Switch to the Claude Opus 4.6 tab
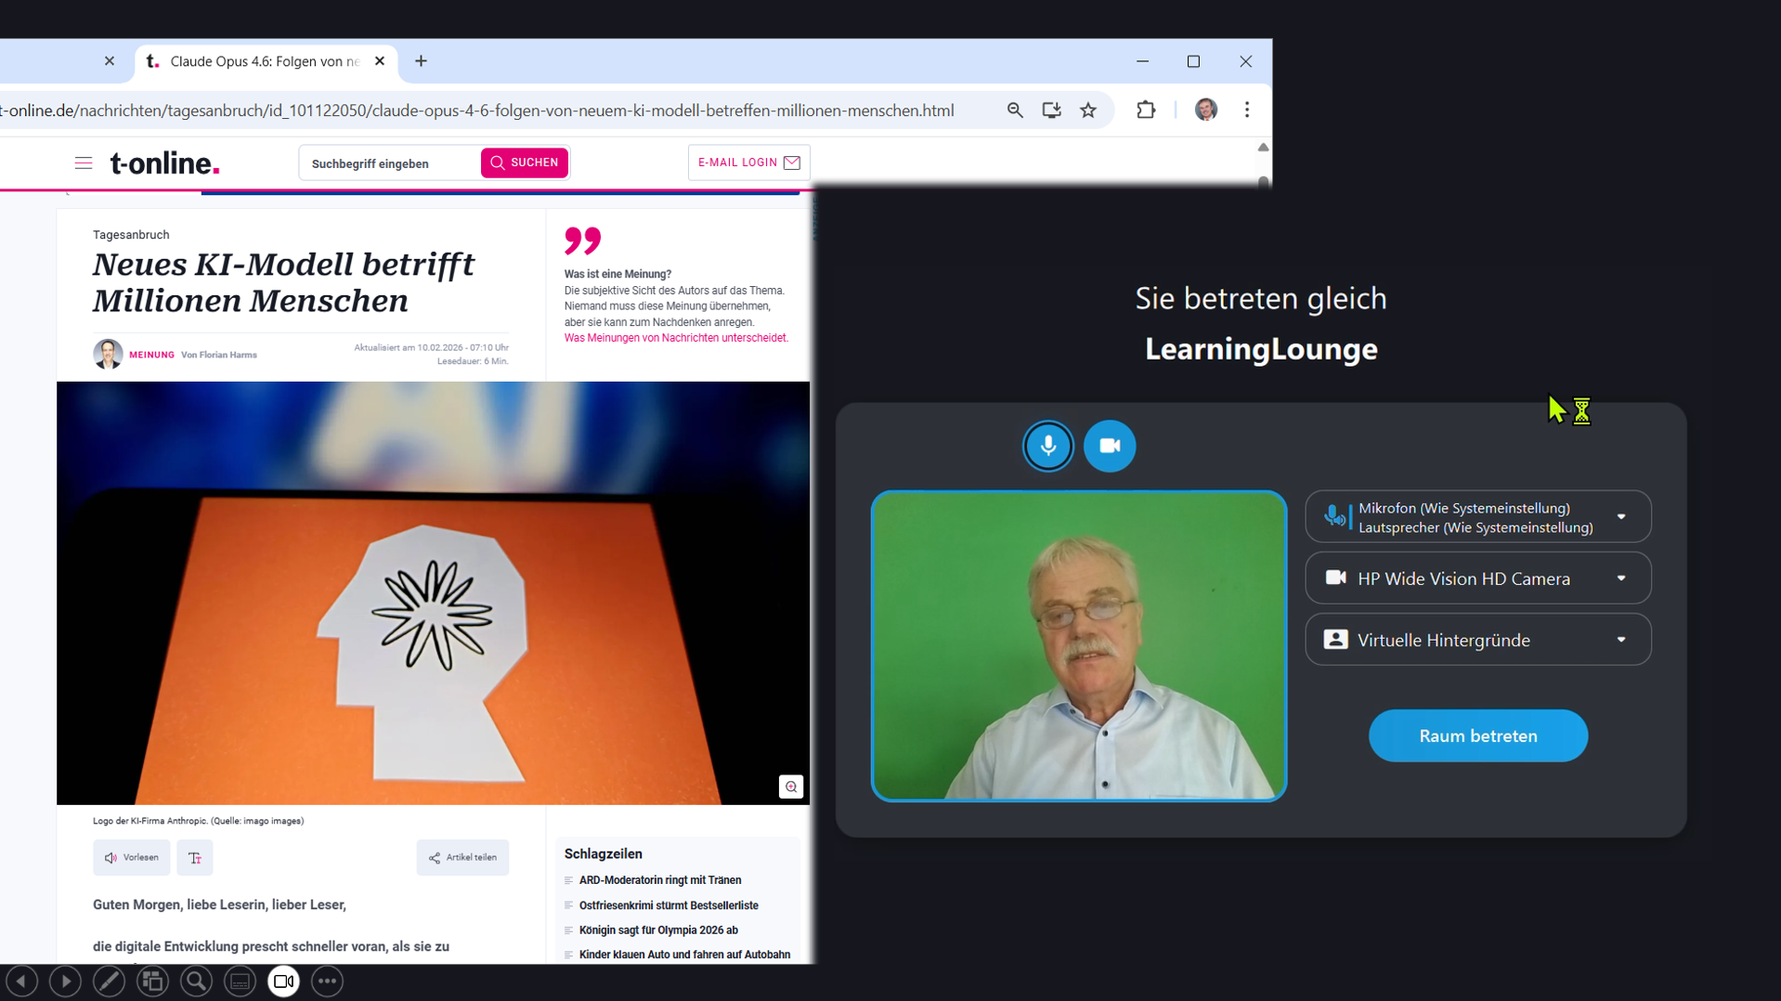Screen dimensions: 1781x1001 tap(264, 61)
